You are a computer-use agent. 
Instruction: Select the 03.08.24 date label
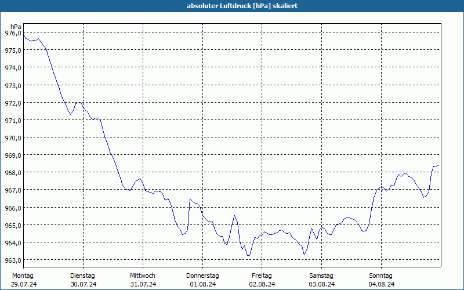322,284
